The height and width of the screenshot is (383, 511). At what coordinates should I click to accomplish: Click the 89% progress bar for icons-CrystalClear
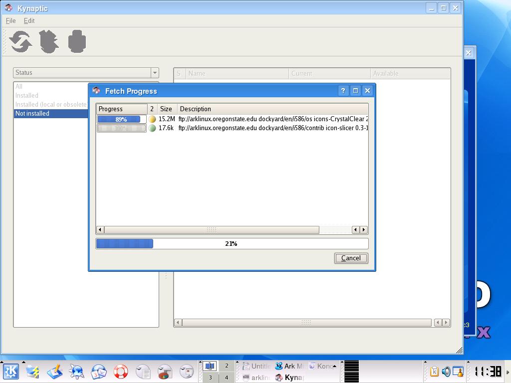(122, 119)
